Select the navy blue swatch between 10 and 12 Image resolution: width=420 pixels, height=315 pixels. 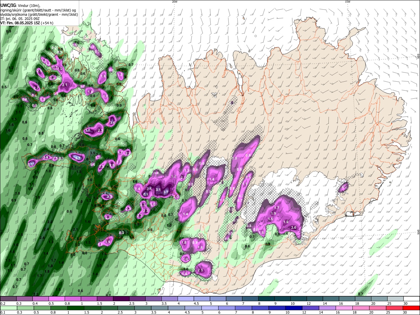(294, 308)
